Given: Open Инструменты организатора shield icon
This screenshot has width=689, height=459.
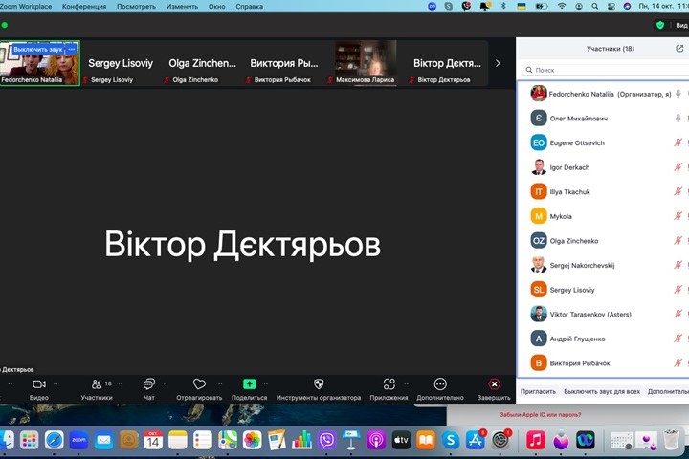Looking at the screenshot, I should click(319, 383).
